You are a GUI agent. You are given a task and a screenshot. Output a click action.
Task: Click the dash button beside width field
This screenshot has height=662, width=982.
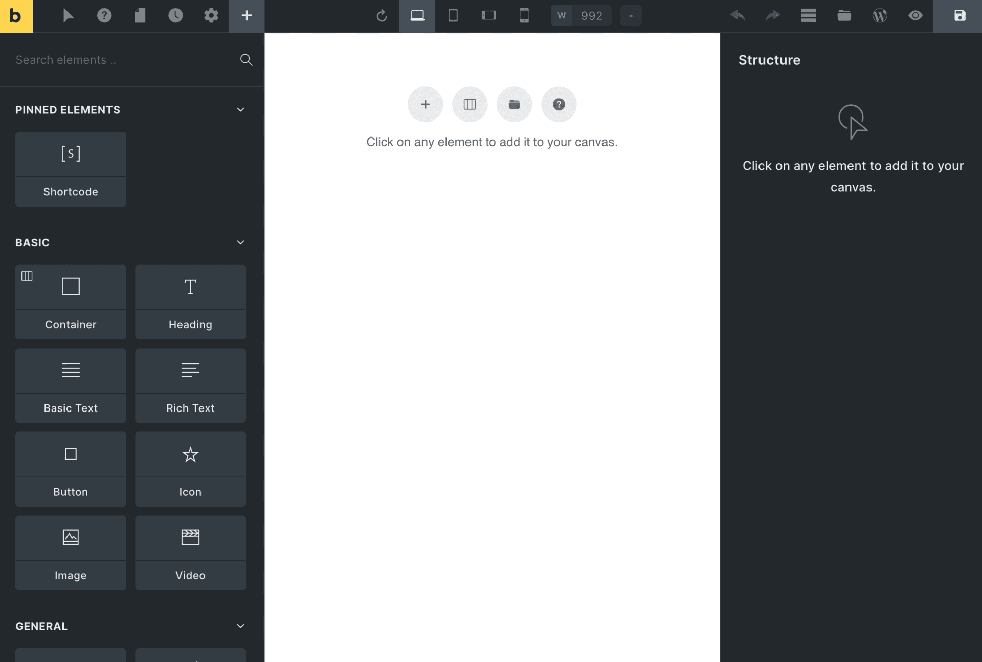631,16
